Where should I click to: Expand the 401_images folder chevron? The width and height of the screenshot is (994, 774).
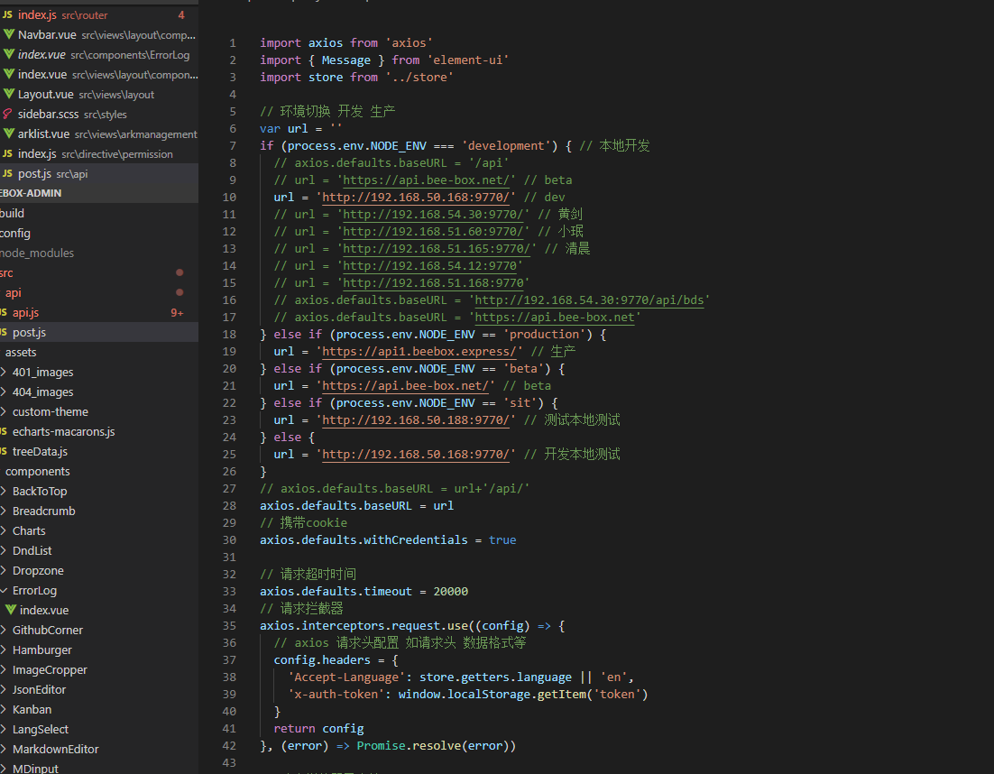coord(4,373)
